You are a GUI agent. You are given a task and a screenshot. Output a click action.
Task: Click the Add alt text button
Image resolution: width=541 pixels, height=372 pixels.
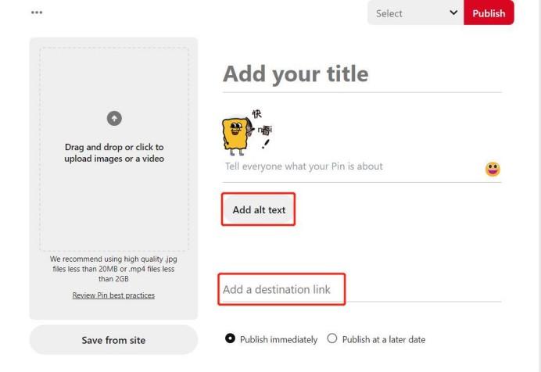pos(259,209)
